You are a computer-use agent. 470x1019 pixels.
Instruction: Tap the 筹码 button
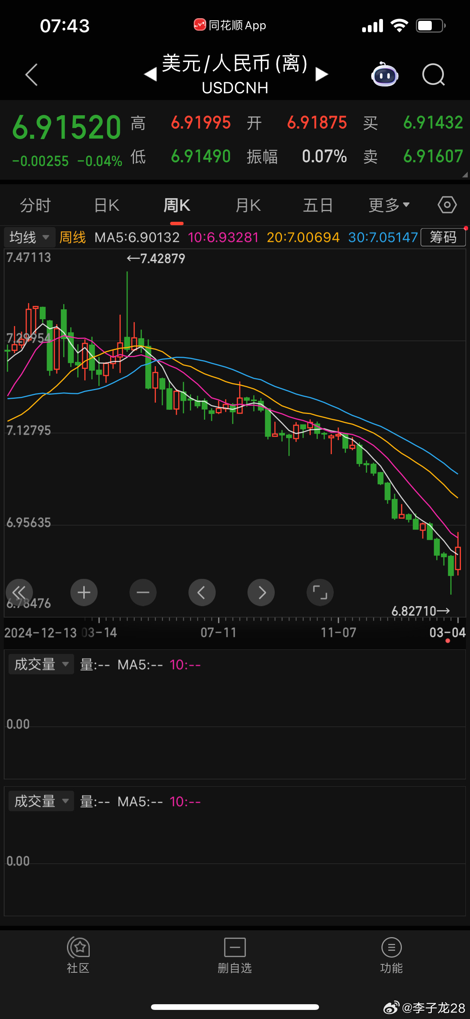pyautogui.click(x=443, y=237)
